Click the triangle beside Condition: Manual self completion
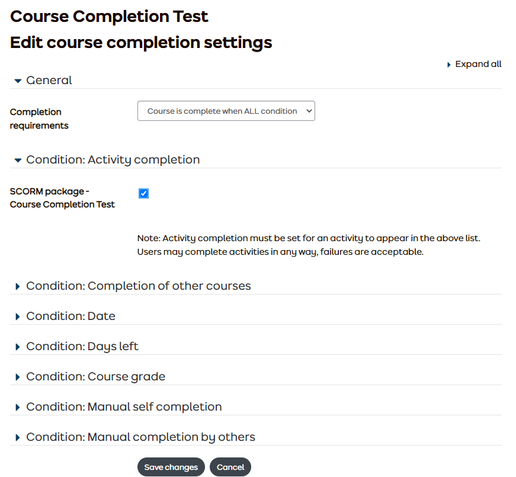 17,406
